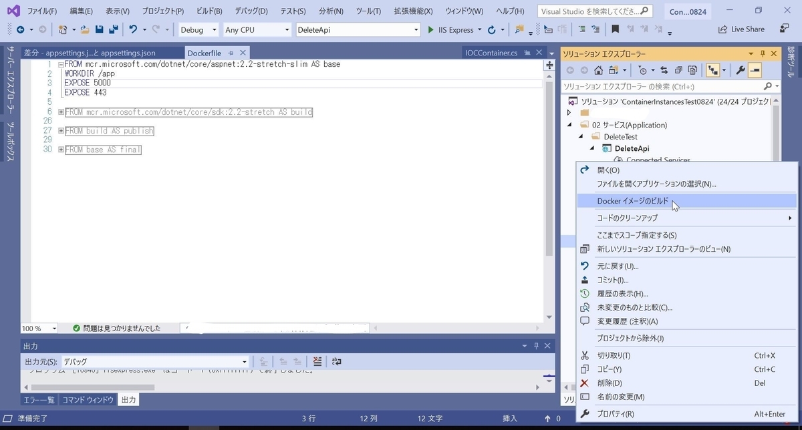
Task: Open the ファイル(F) menu
Action: click(x=42, y=11)
